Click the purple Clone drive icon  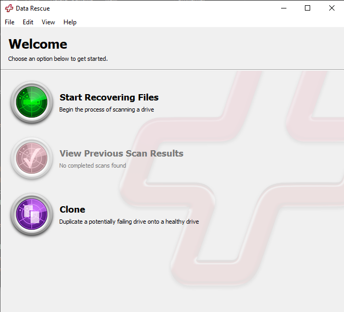[32, 214]
